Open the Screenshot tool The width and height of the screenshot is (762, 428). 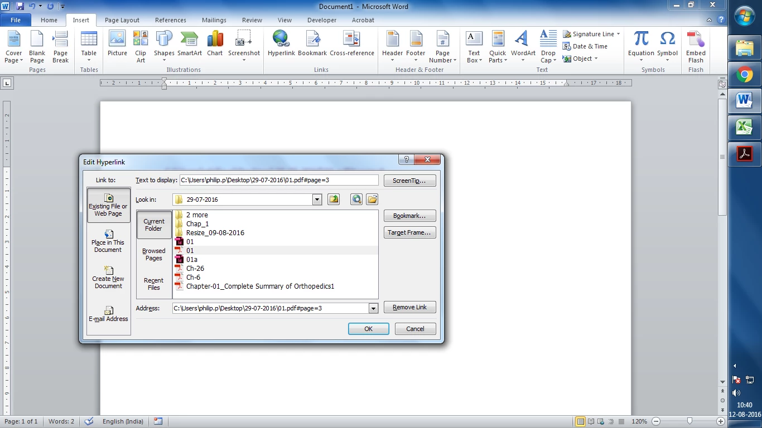click(x=244, y=47)
